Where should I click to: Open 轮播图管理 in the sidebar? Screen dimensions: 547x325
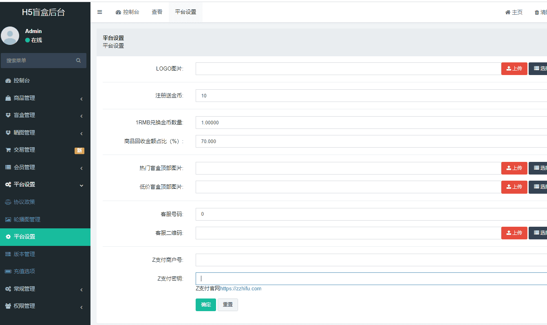[x=27, y=219]
